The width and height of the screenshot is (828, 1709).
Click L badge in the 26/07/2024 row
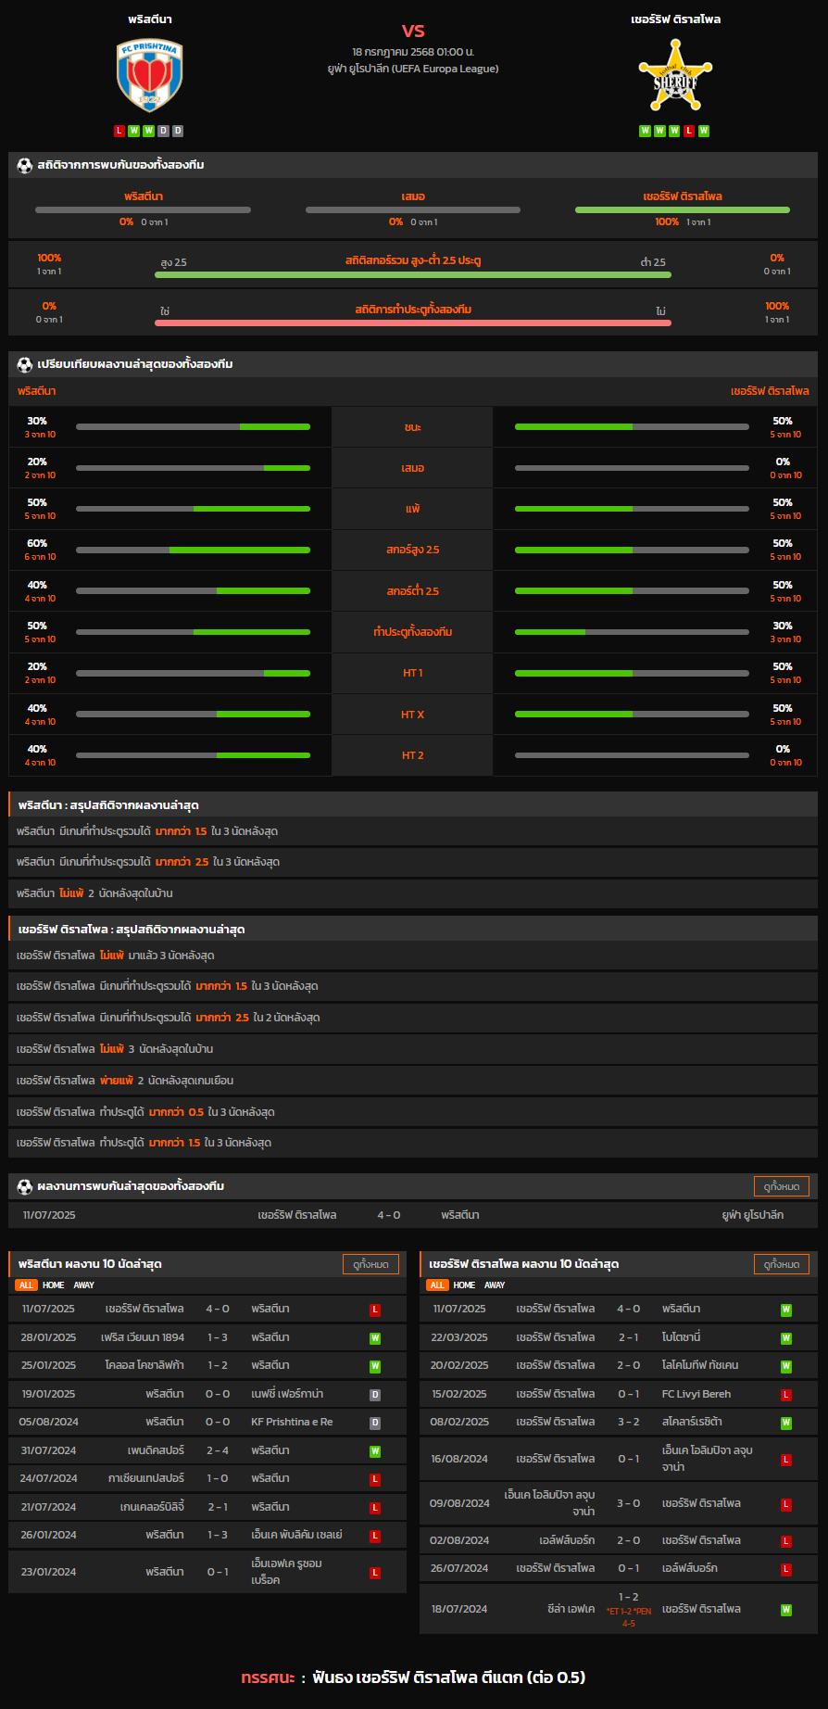tap(786, 1569)
